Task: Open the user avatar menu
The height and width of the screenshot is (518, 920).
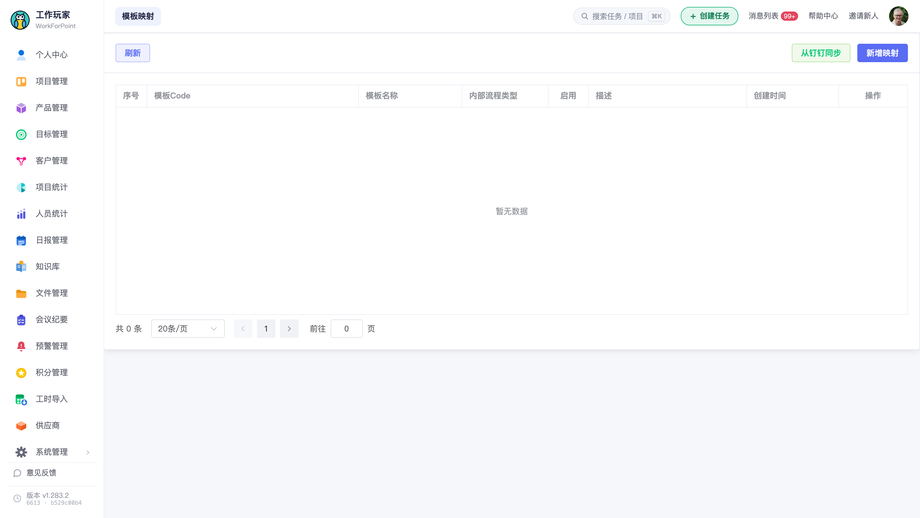Action: coord(898,16)
